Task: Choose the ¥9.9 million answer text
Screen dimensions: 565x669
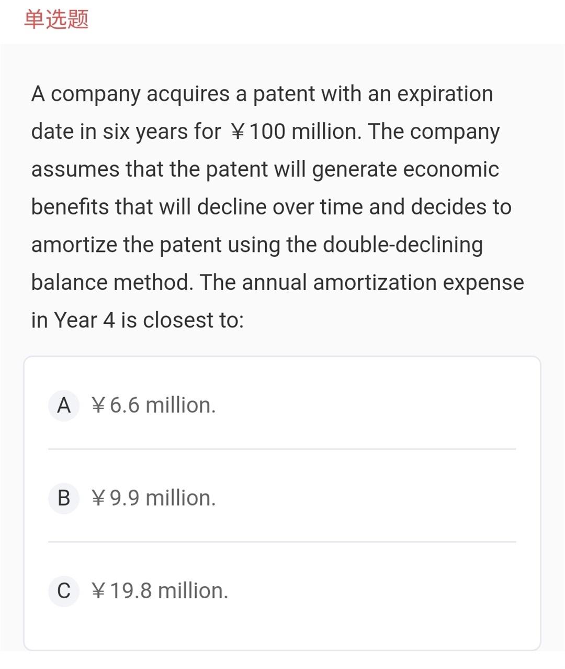Action: pyautogui.click(x=153, y=498)
